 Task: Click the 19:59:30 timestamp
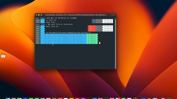[108, 22]
